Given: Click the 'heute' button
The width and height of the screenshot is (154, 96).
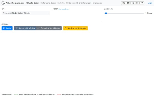Looking at the screenshot, I should [x=7, y=28].
